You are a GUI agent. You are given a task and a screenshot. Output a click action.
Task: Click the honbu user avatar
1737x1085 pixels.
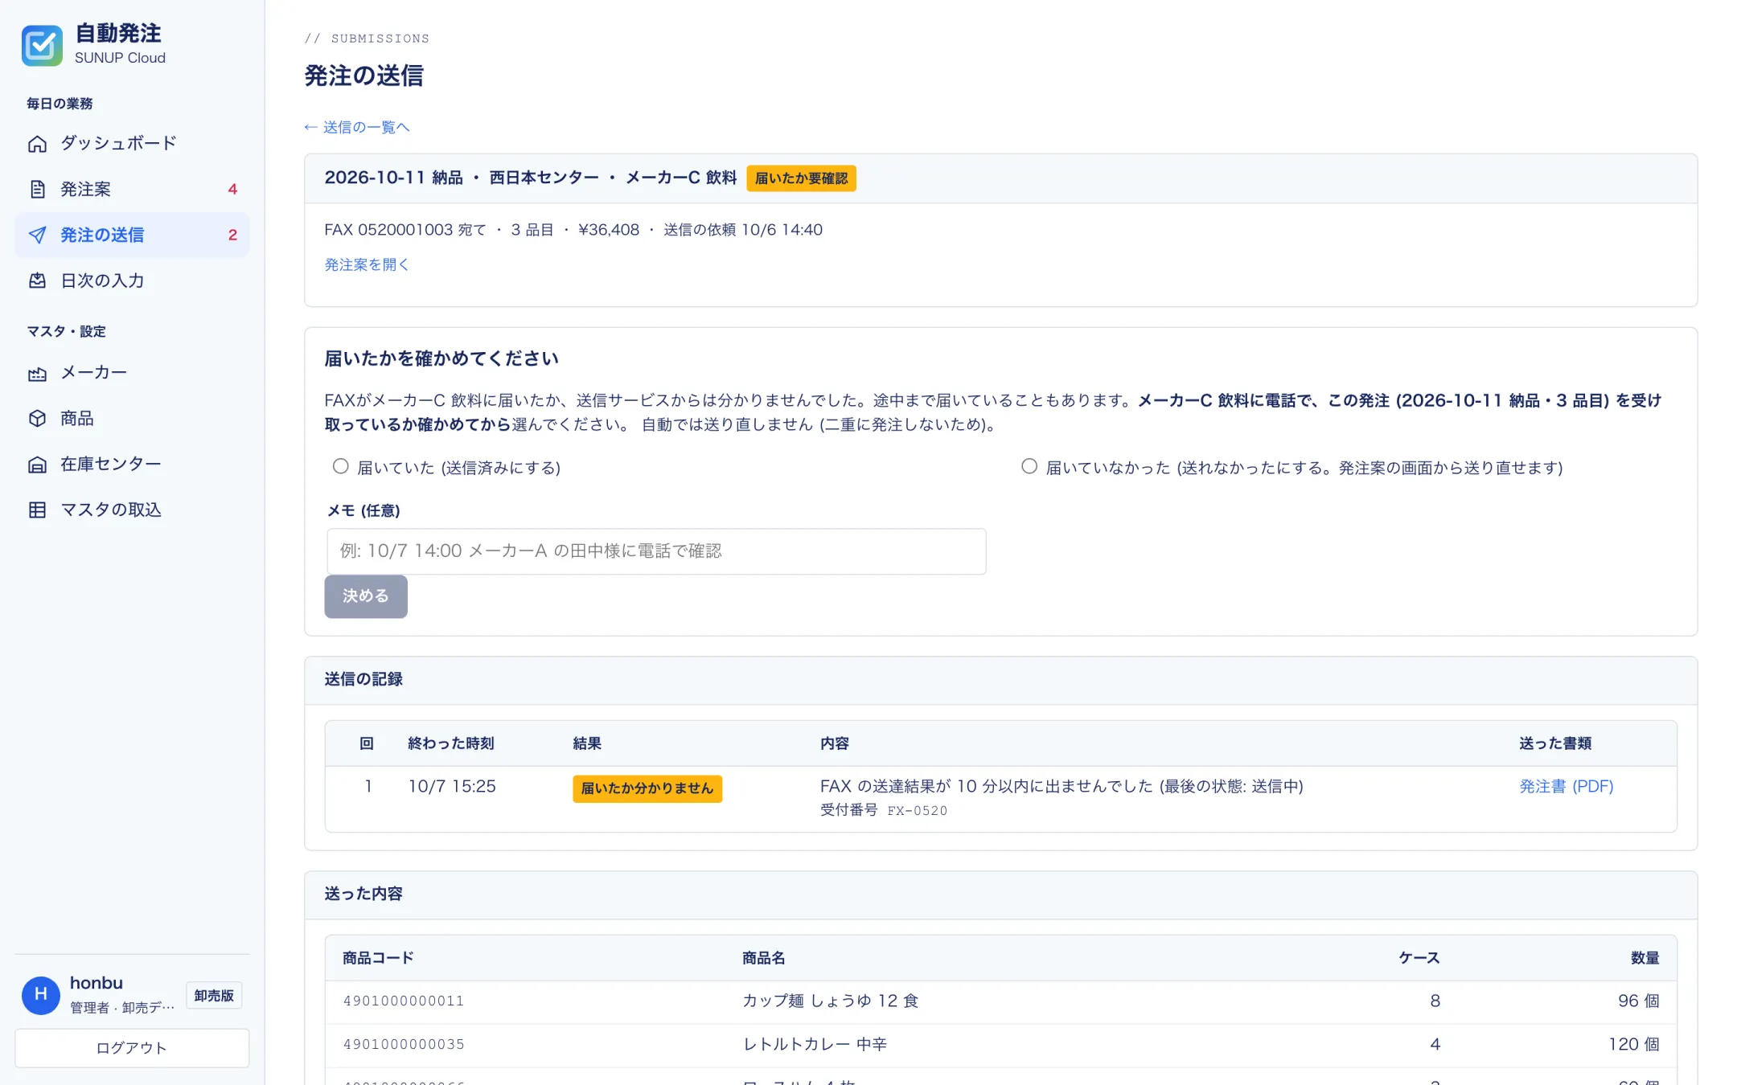[x=41, y=995]
